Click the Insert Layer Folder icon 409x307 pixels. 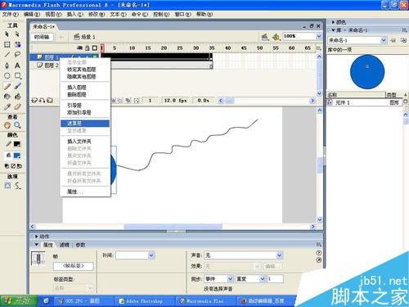[50, 101]
